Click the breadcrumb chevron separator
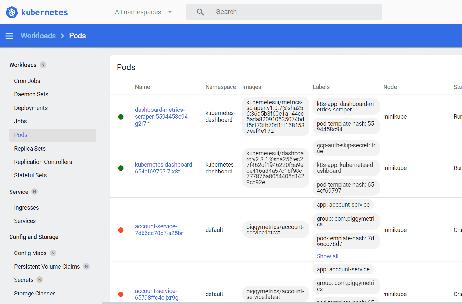 tap(62, 36)
